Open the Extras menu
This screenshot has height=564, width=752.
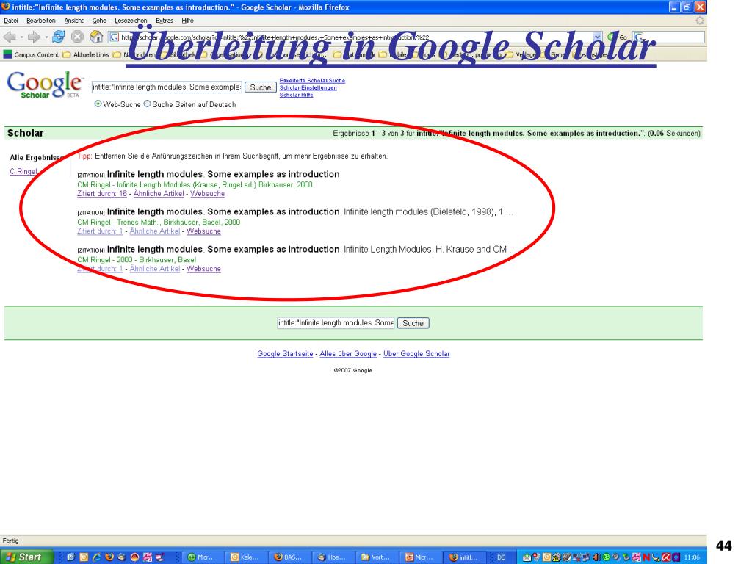click(x=164, y=21)
